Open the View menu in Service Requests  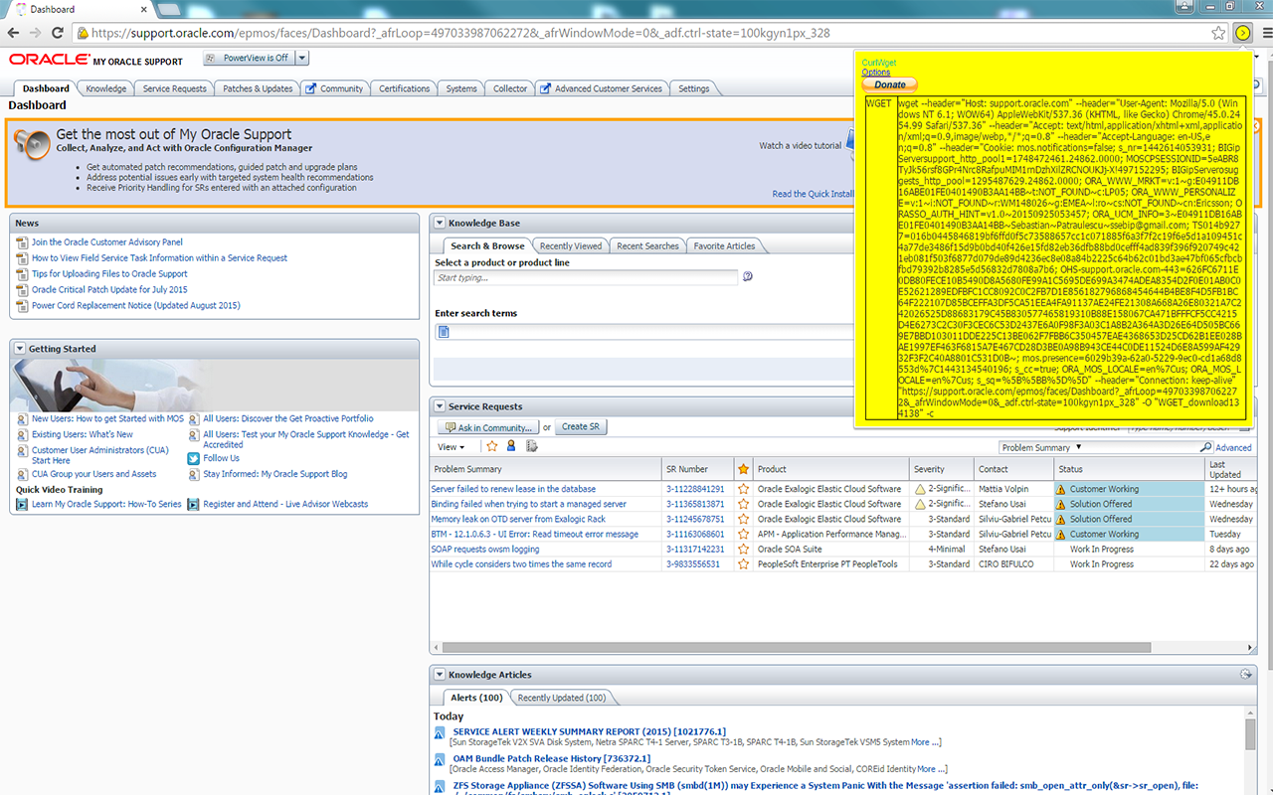click(x=452, y=447)
